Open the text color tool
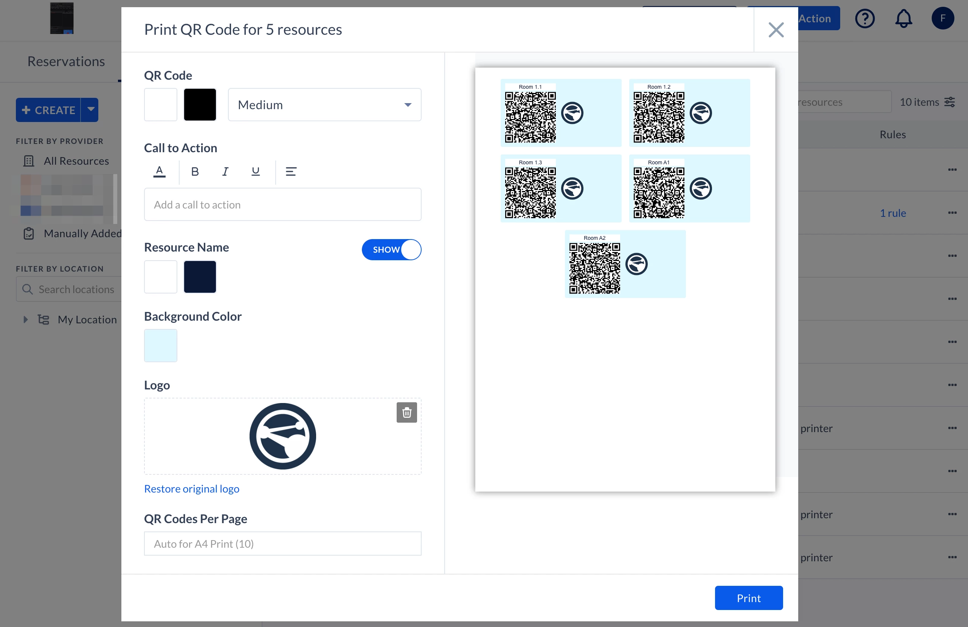 160,172
